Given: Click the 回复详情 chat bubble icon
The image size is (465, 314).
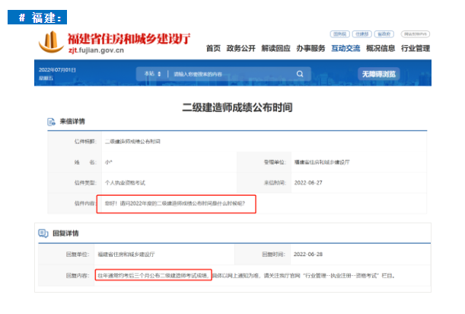Looking at the screenshot, I should (43, 233).
